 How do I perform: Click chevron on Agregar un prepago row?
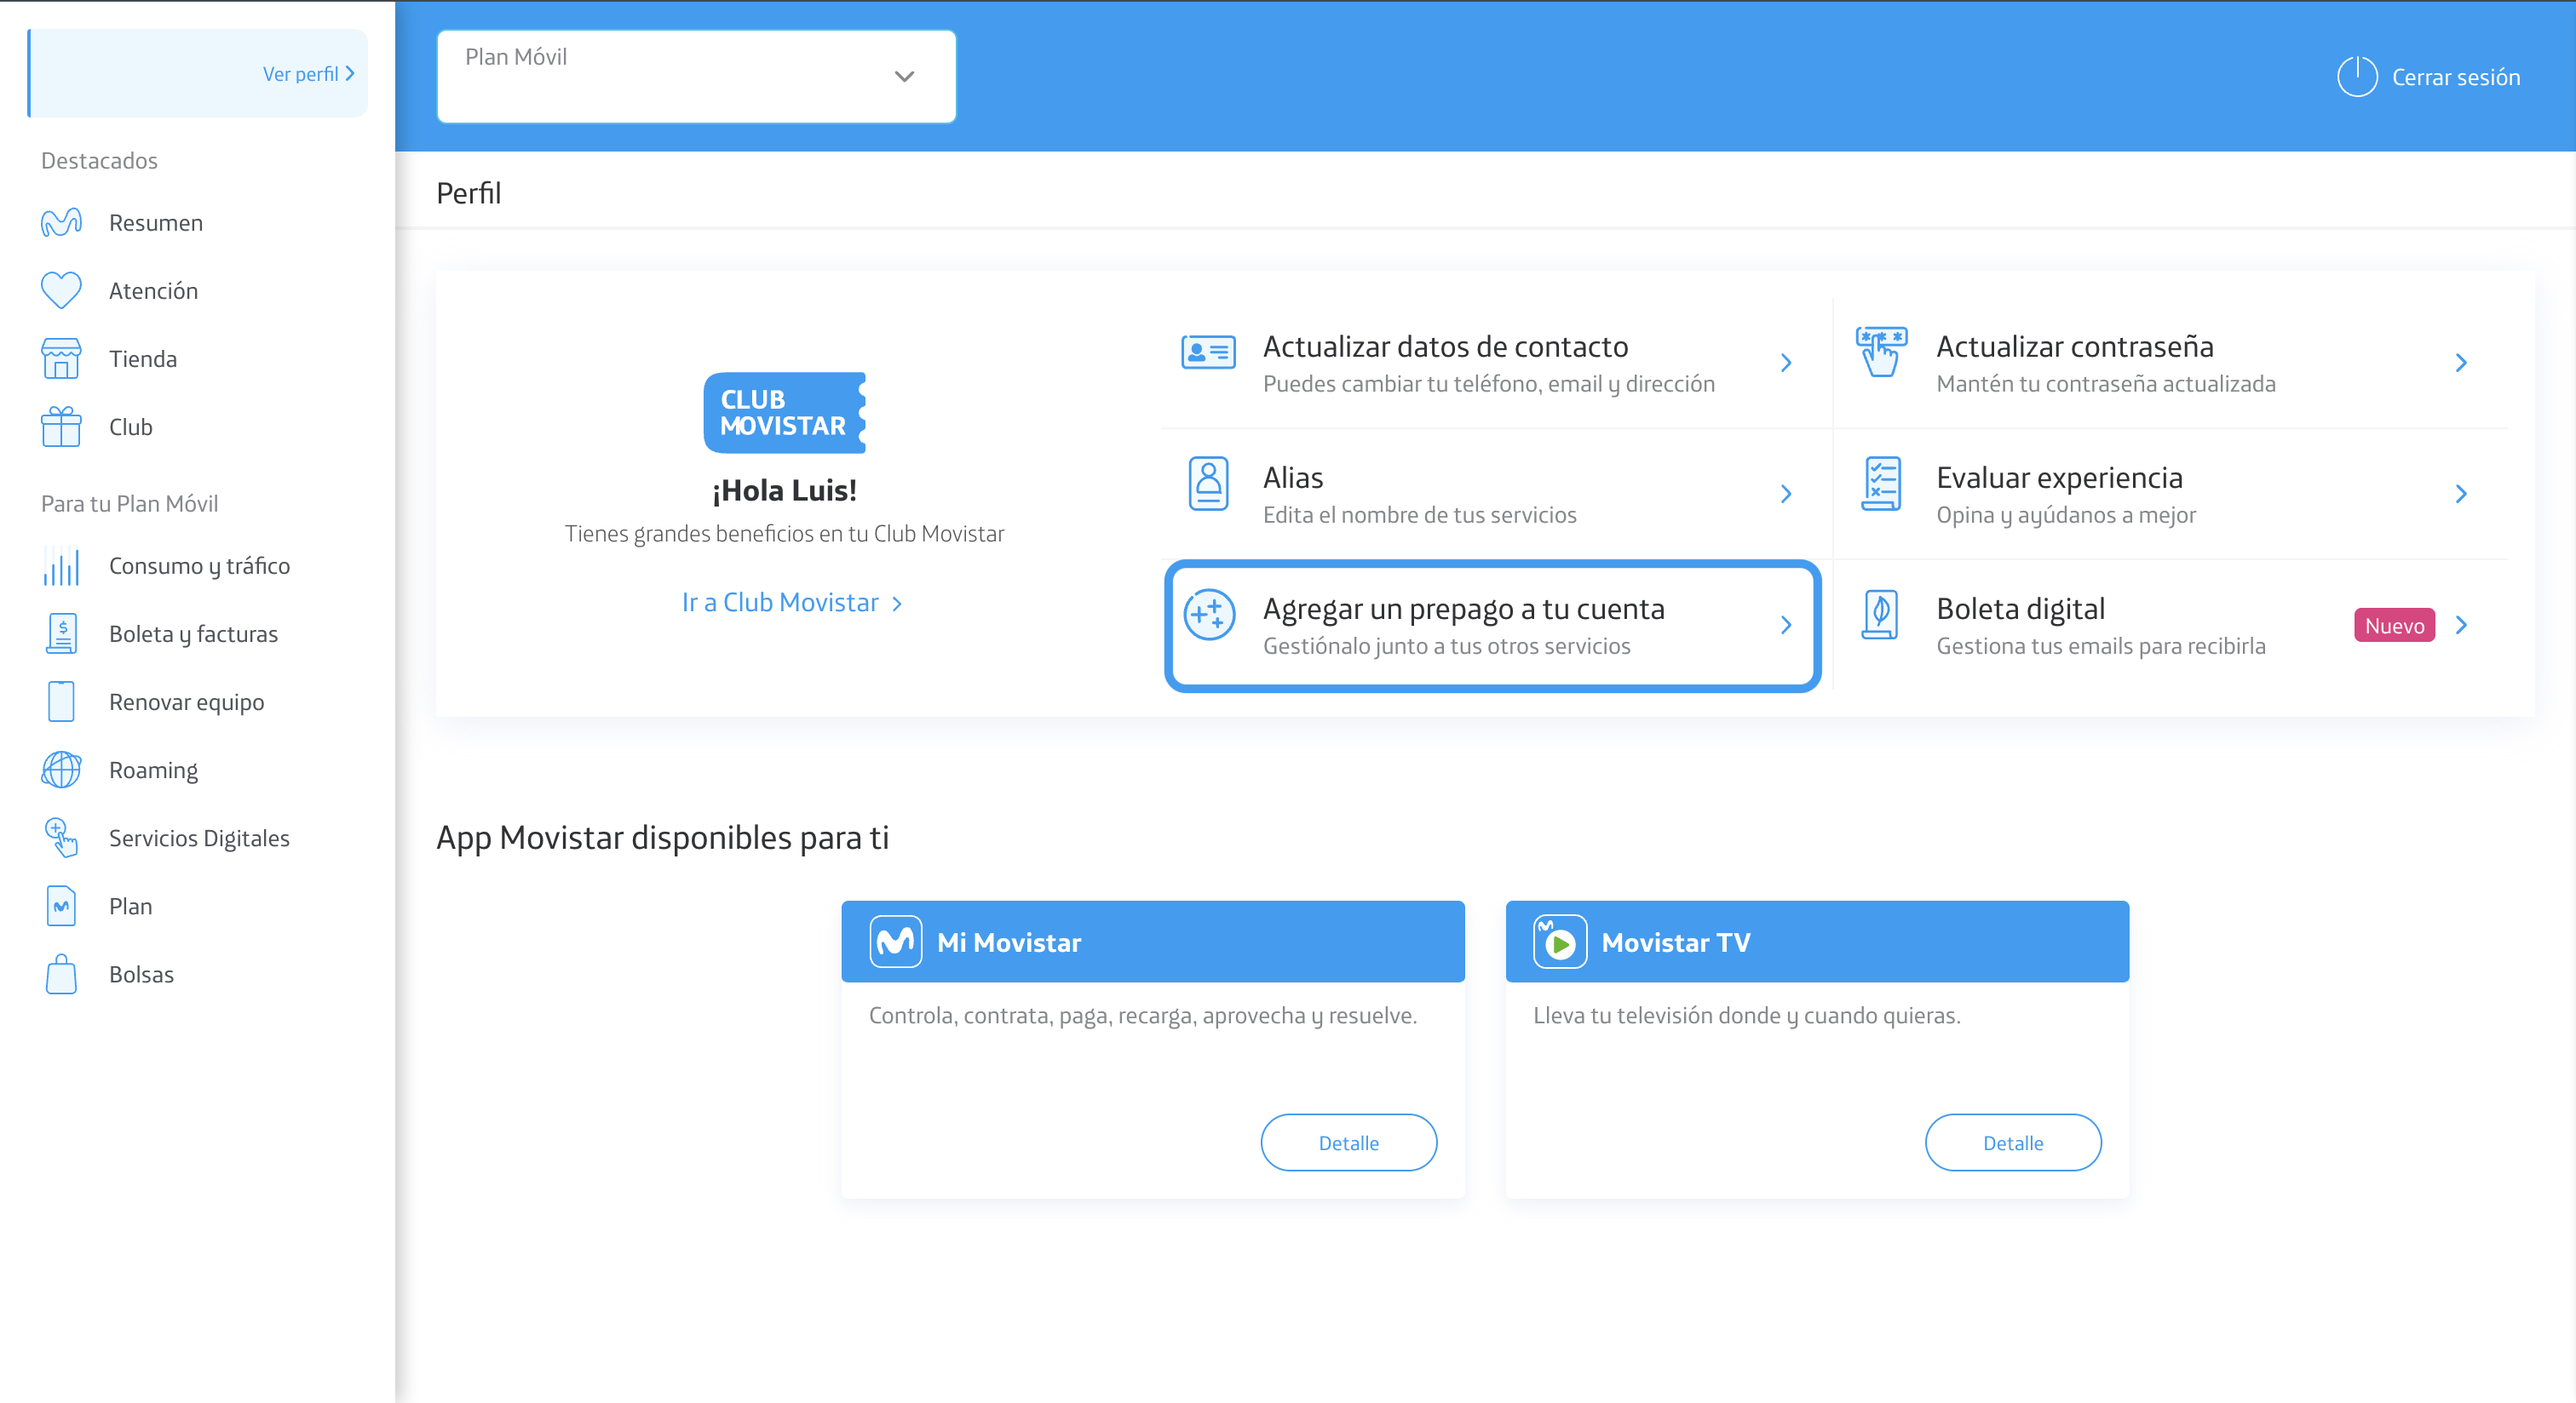(x=1786, y=626)
